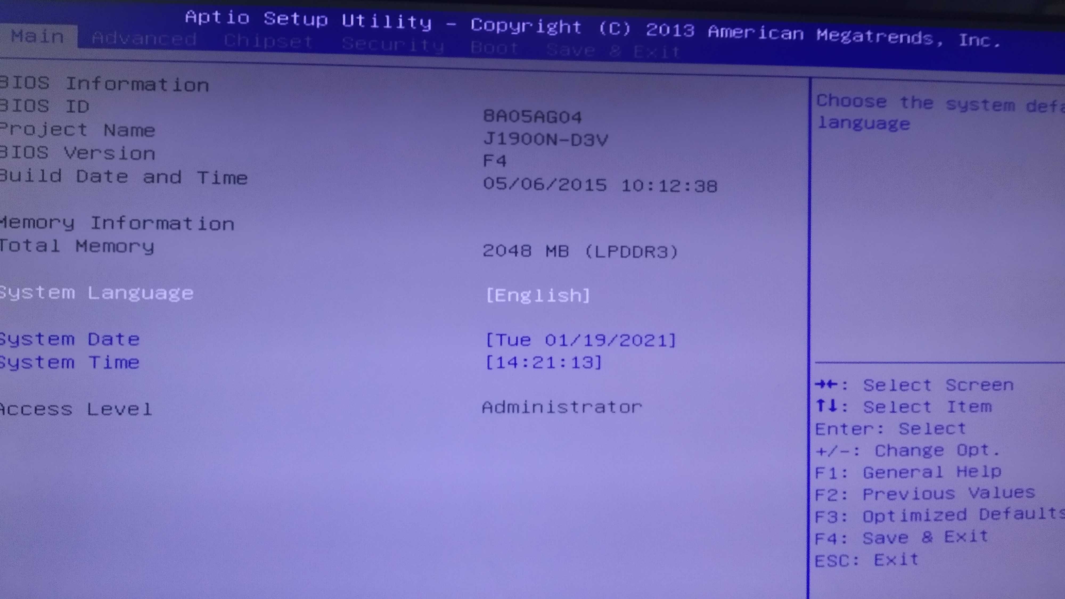Toggle System Language selection

point(538,294)
